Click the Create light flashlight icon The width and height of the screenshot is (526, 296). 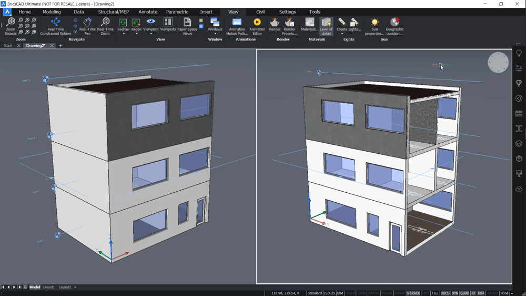click(x=342, y=22)
